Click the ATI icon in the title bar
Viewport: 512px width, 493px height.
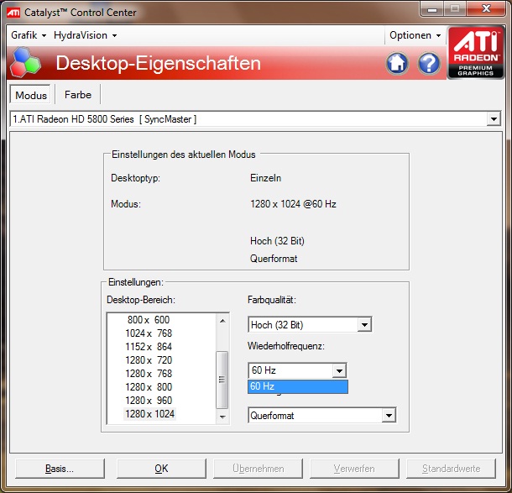coord(13,13)
